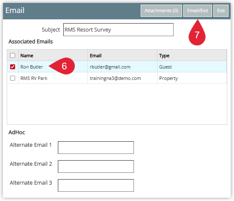
Task: Click into the Subject input field
Action: pyautogui.click(x=118, y=29)
